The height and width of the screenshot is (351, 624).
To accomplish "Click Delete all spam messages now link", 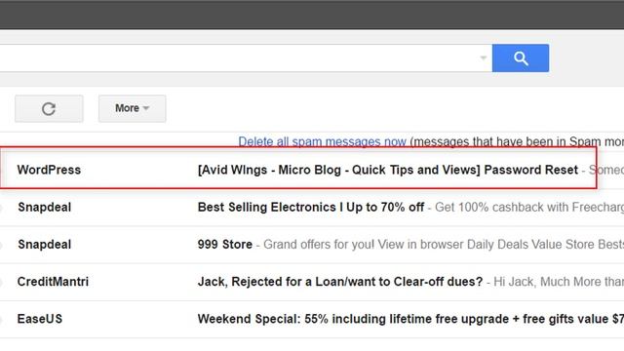I will (x=322, y=141).
